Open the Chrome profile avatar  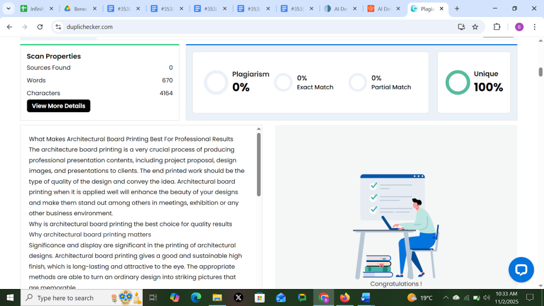coord(519,27)
